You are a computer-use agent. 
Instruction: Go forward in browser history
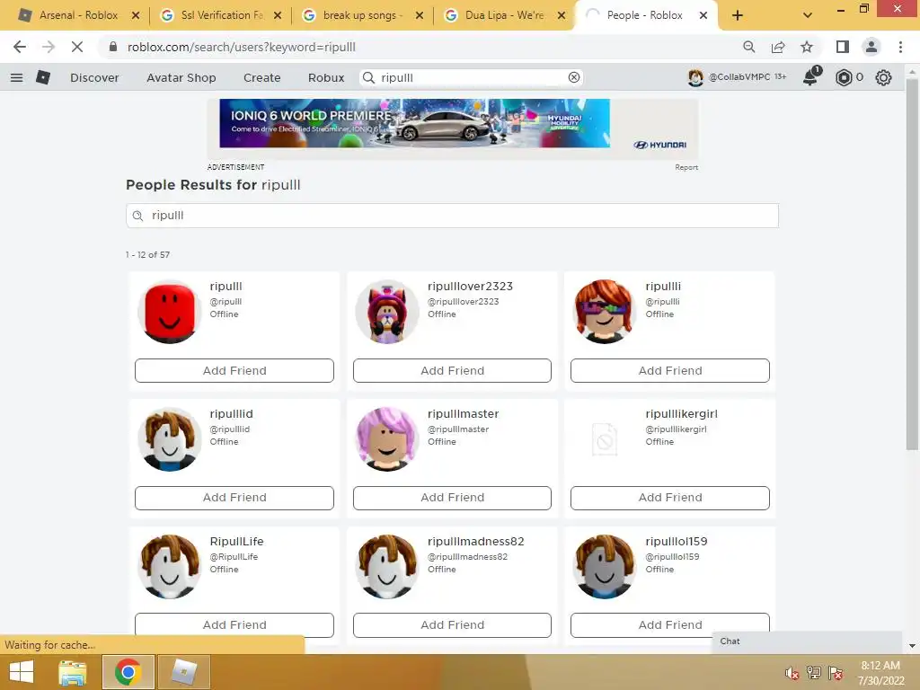(x=49, y=47)
